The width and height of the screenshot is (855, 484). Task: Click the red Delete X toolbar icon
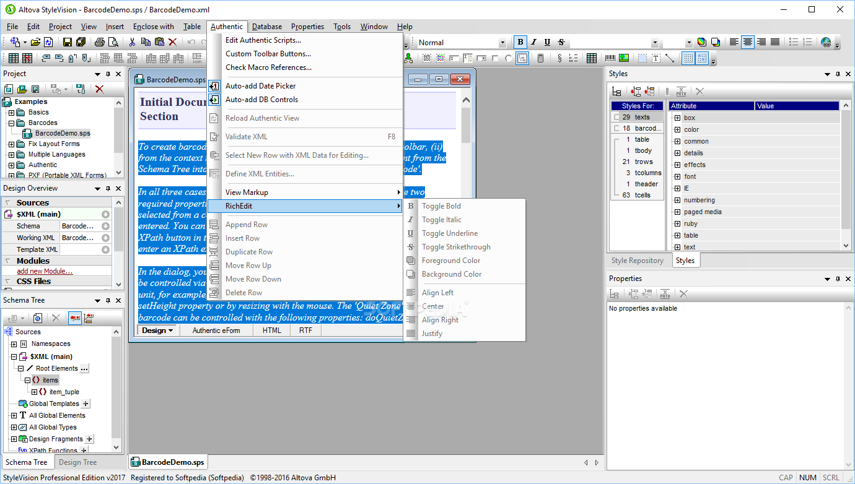click(173, 42)
